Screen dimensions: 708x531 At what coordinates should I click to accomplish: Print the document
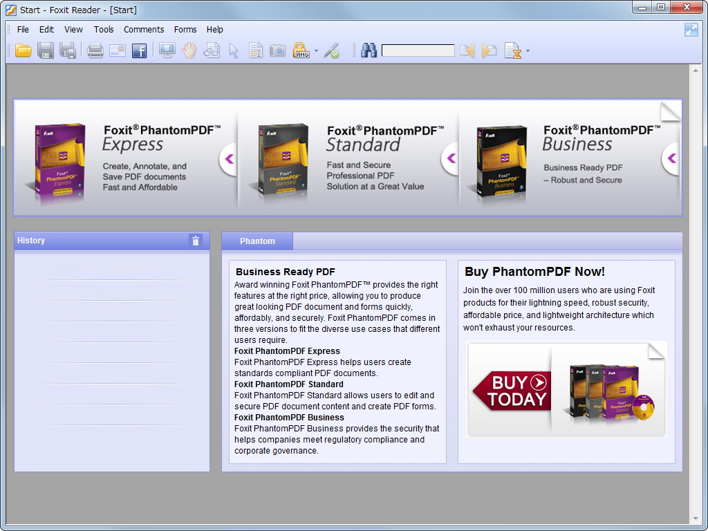[x=95, y=50]
